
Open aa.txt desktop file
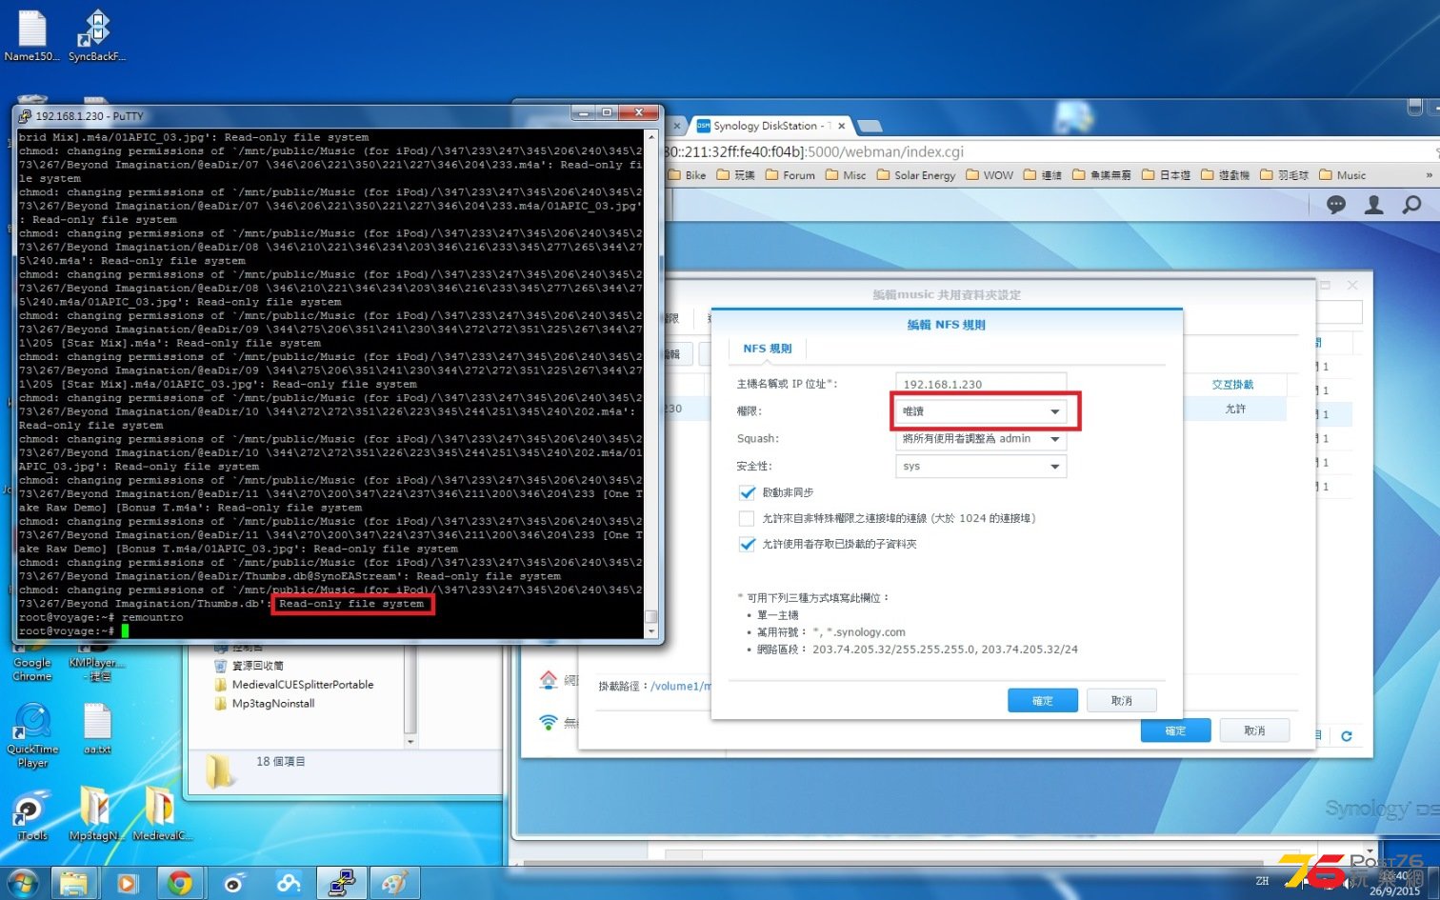click(97, 730)
